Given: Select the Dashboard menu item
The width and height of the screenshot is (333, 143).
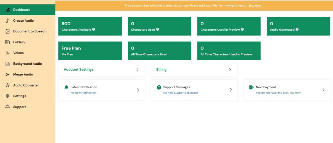Looking at the screenshot, I should [x=21, y=10].
